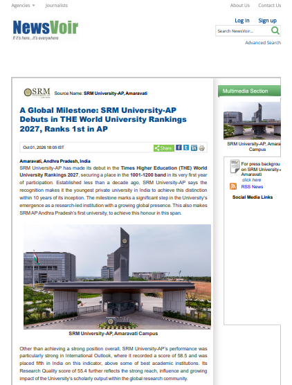Click the green Share button
The height and width of the screenshot is (385, 292).
164,148
